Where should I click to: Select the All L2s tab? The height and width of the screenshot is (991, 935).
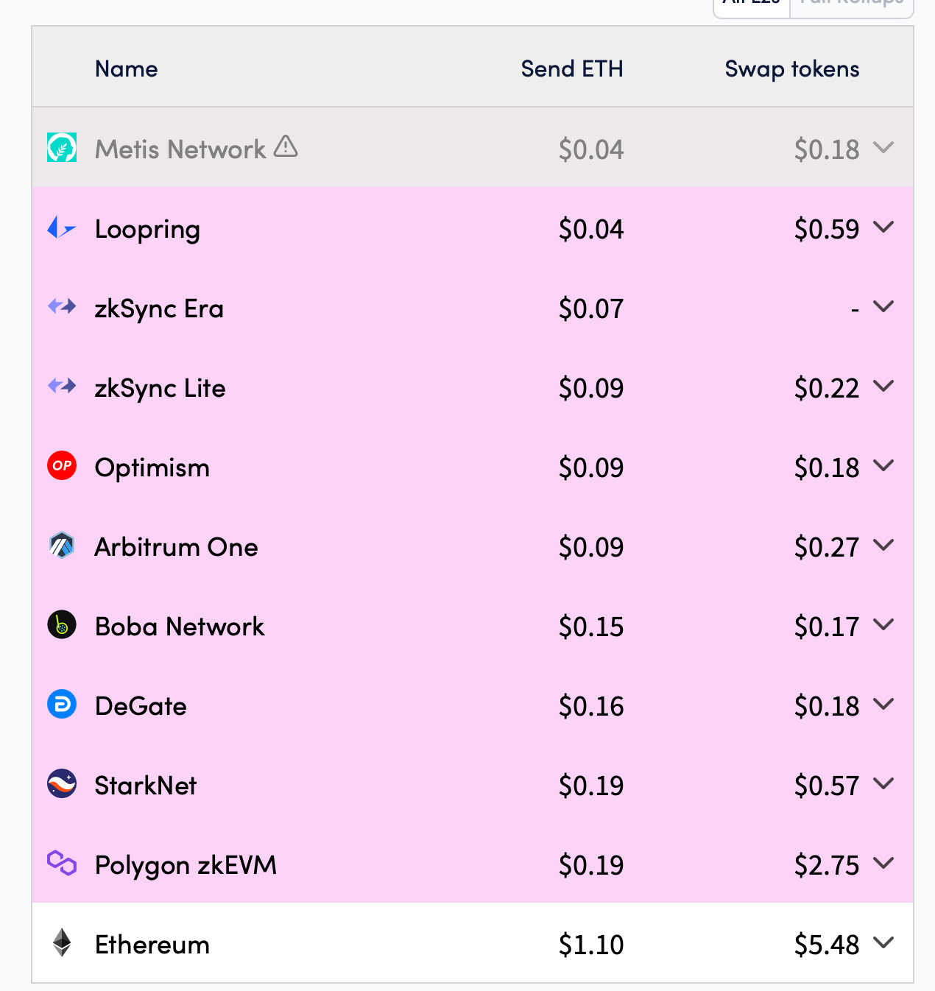coord(752,4)
